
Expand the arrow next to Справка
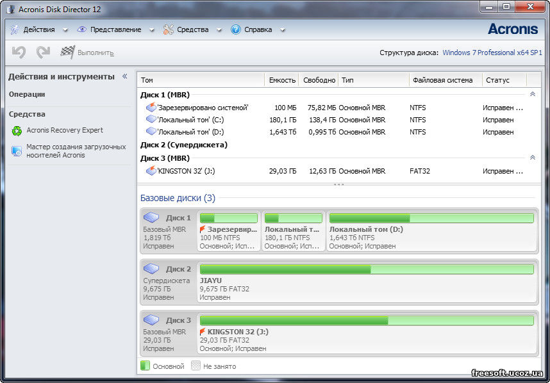click(282, 30)
